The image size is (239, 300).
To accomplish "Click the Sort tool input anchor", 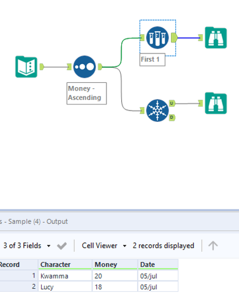I will tap(69, 67).
